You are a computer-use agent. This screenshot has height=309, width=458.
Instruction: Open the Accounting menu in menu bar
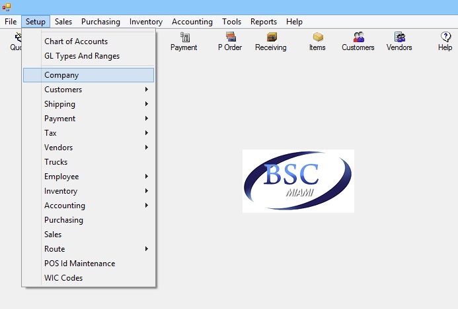pos(192,22)
